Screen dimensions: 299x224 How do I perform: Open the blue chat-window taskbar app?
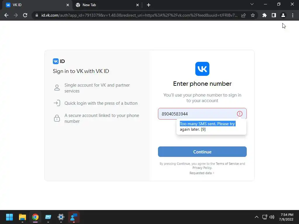click(x=48, y=217)
